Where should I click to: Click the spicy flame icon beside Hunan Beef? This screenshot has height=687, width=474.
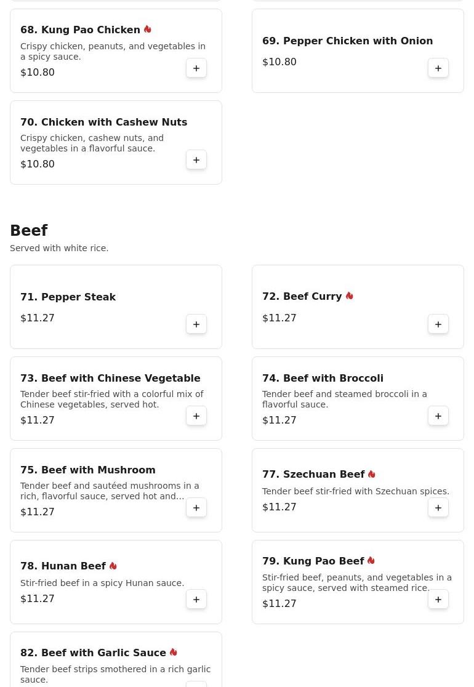coord(113,566)
